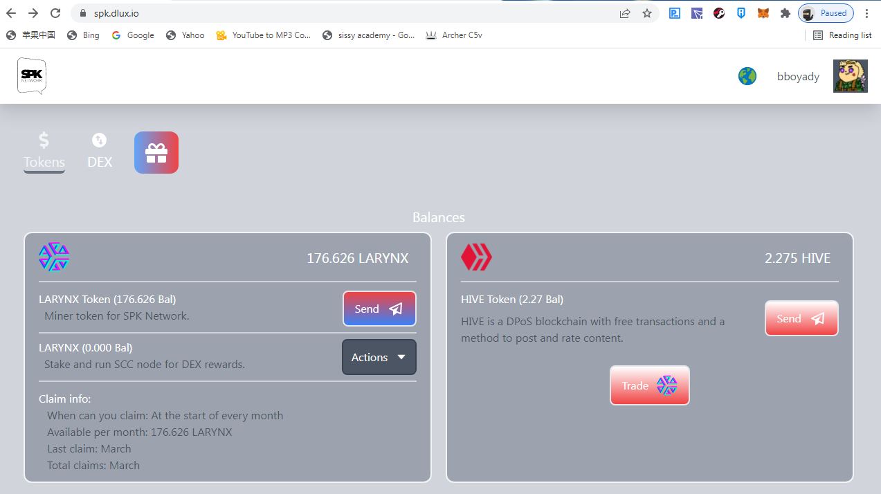Send HIVE tokens

tap(801, 318)
